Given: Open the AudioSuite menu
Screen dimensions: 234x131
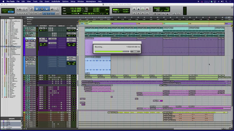Looking at the screenshot, I should [x=56, y=1].
